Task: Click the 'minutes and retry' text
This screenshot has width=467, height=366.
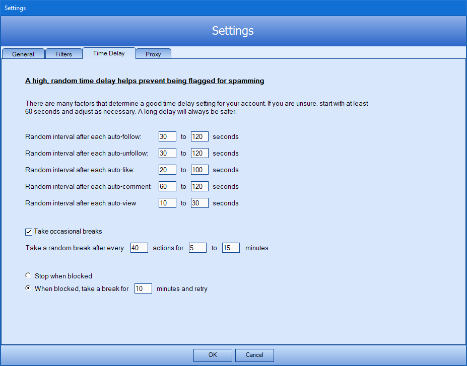Action: coord(182,289)
